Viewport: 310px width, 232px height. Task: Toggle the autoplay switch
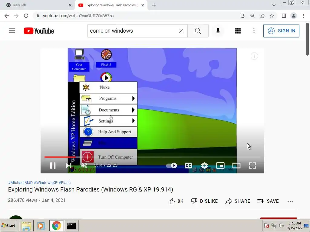coord(172,166)
